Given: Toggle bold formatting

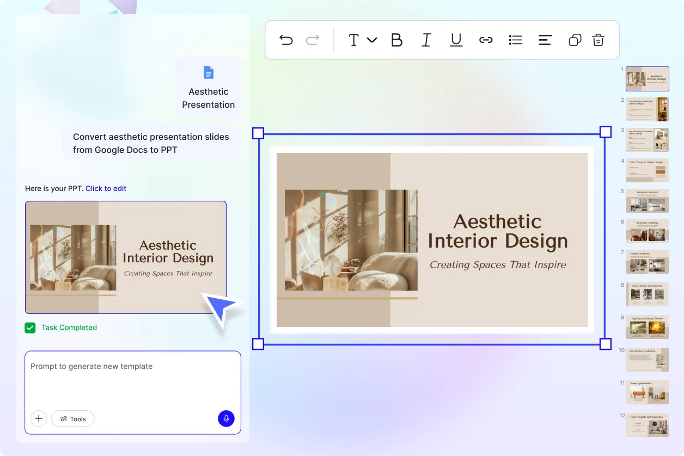Looking at the screenshot, I should (x=397, y=40).
